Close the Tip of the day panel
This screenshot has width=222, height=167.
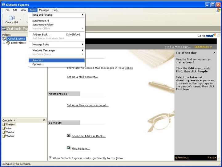point(214,52)
